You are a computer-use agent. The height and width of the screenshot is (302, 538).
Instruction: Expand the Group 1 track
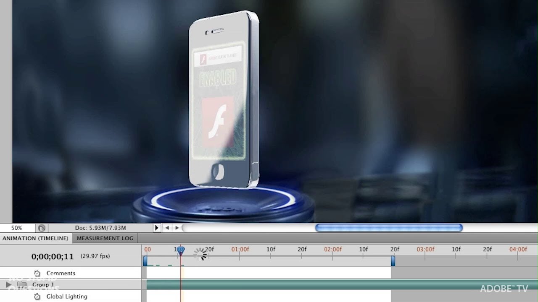point(8,285)
